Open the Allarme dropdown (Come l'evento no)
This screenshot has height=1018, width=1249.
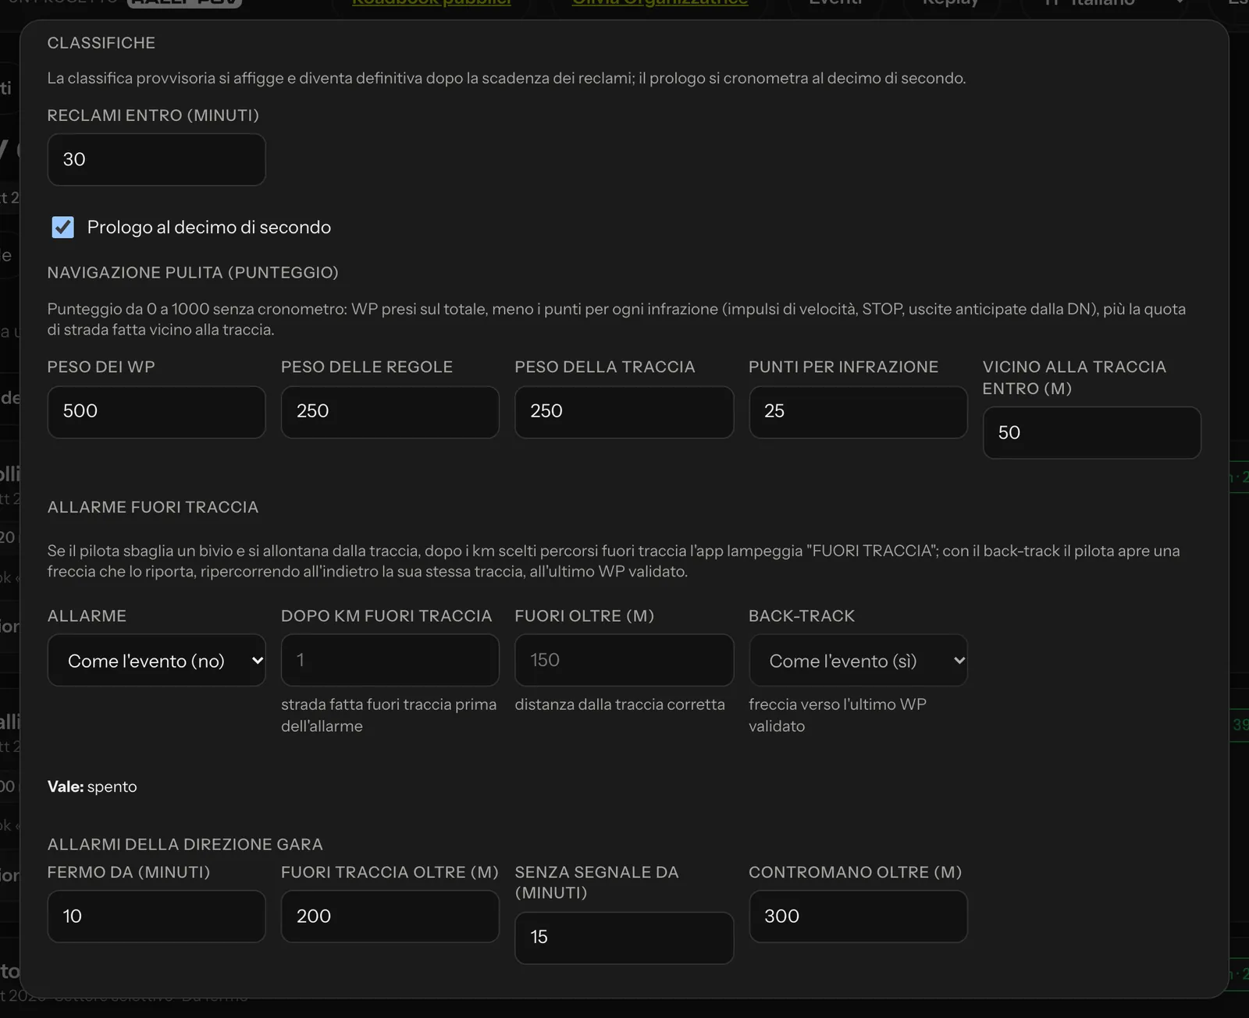pyautogui.click(x=156, y=660)
